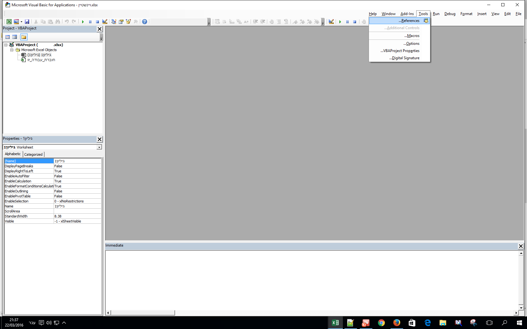Toggle Folders view in Project panel
The width and height of the screenshot is (527, 329).
point(24,37)
